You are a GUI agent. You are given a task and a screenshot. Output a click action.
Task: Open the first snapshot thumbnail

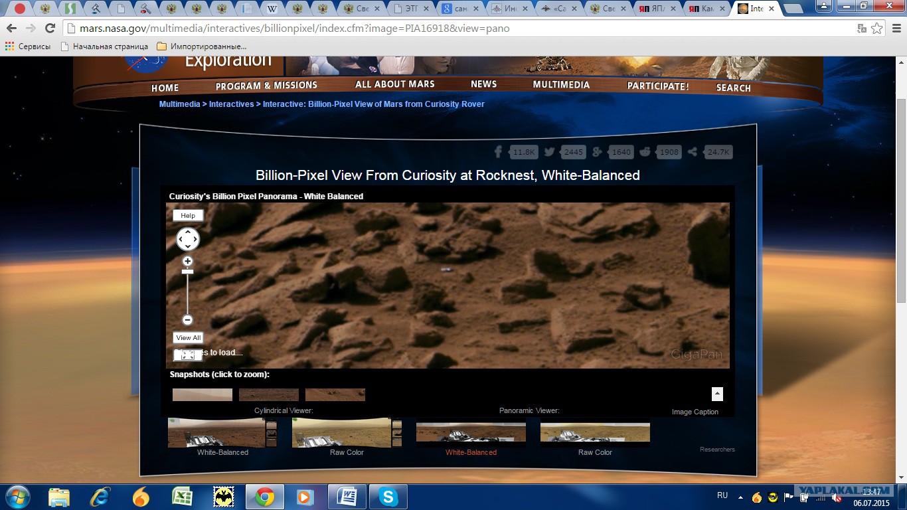pyautogui.click(x=203, y=394)
